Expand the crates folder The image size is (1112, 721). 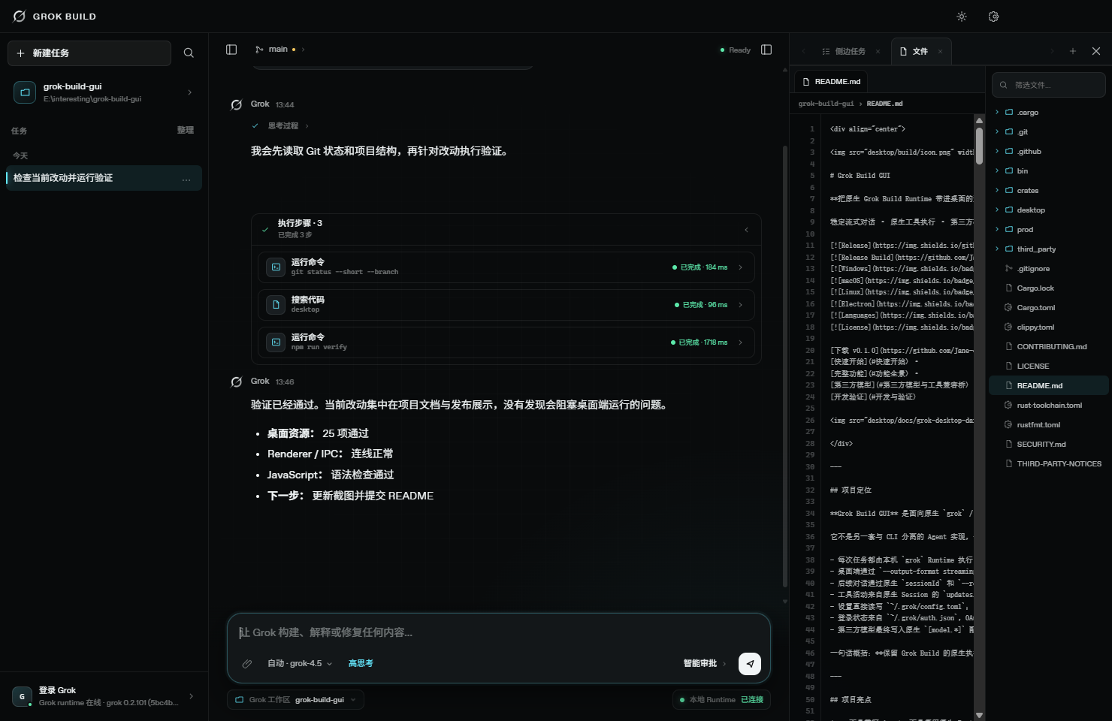(x=997, y=191)
